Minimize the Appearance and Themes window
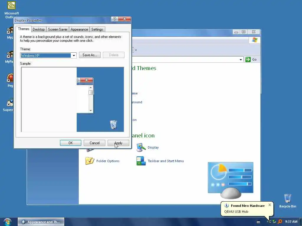 [236, 32]
